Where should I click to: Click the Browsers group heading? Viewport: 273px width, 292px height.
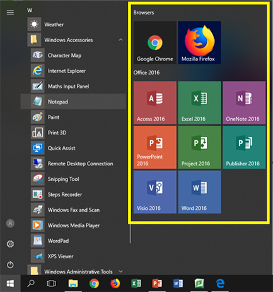coord(144,13)
